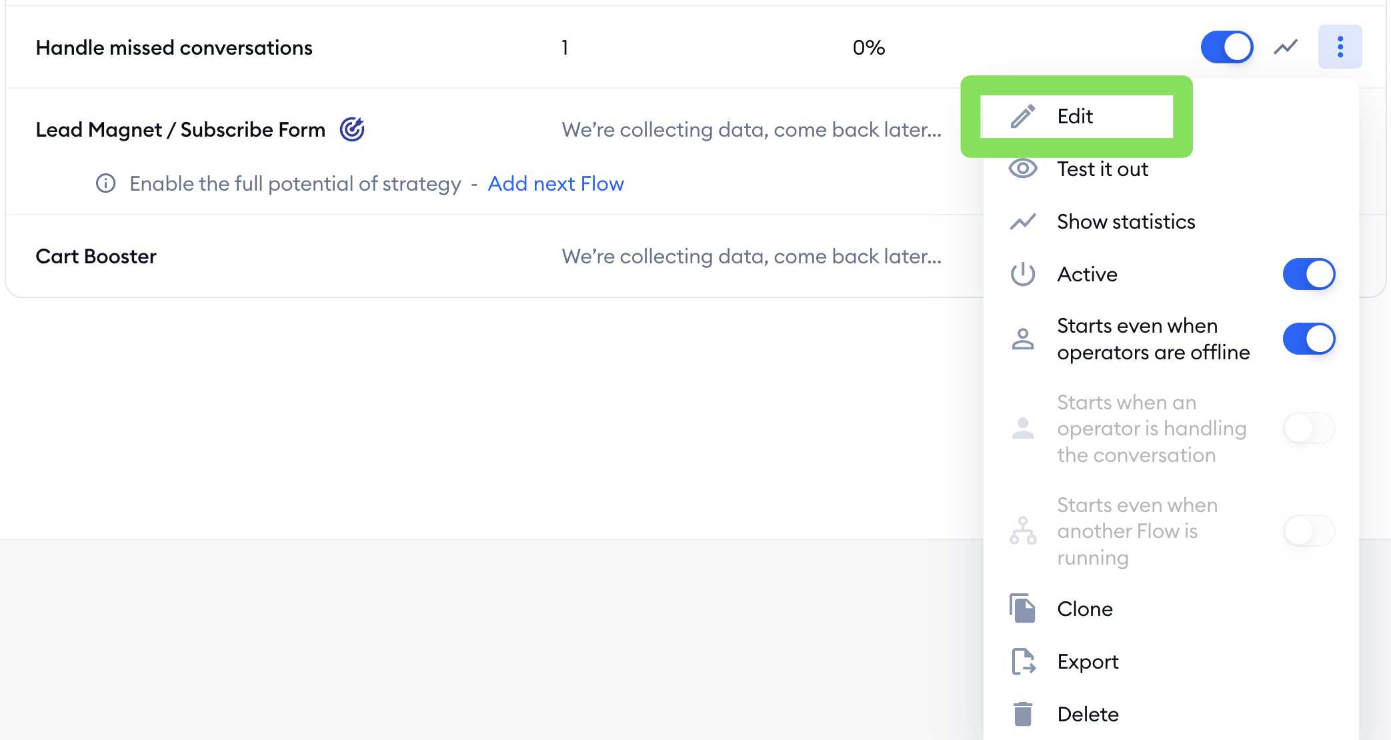Open the three-dot options menu

point(1340,47)
